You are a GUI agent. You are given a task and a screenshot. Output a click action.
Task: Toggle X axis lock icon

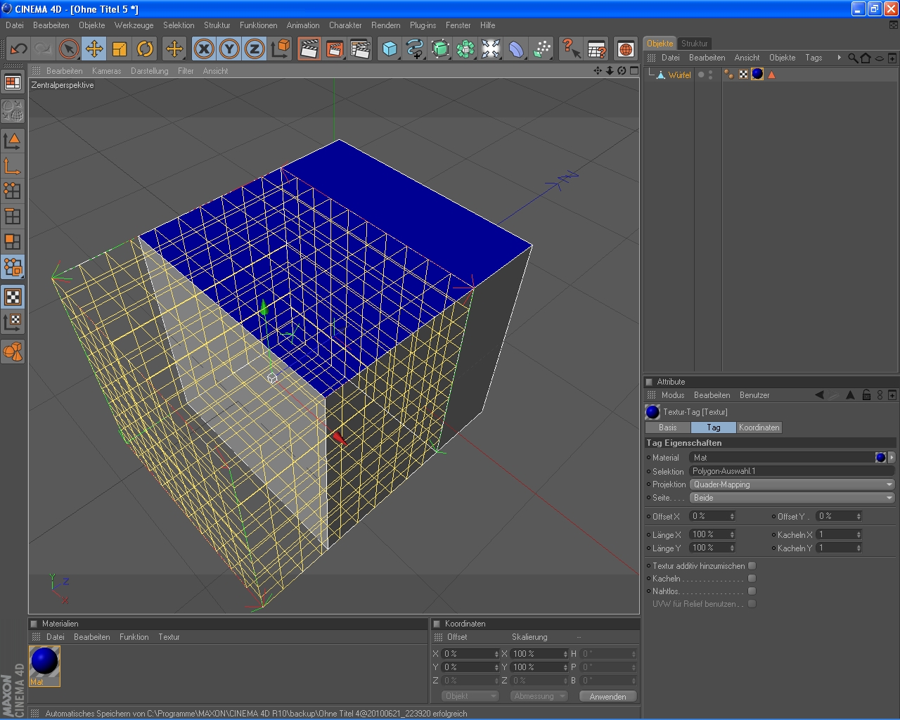coord(204,49)
